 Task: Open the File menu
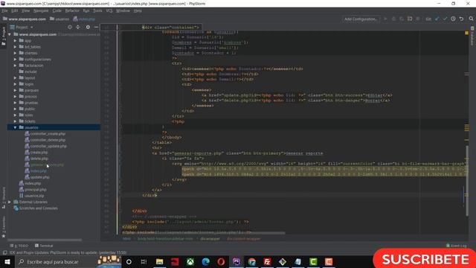(4, 10)
